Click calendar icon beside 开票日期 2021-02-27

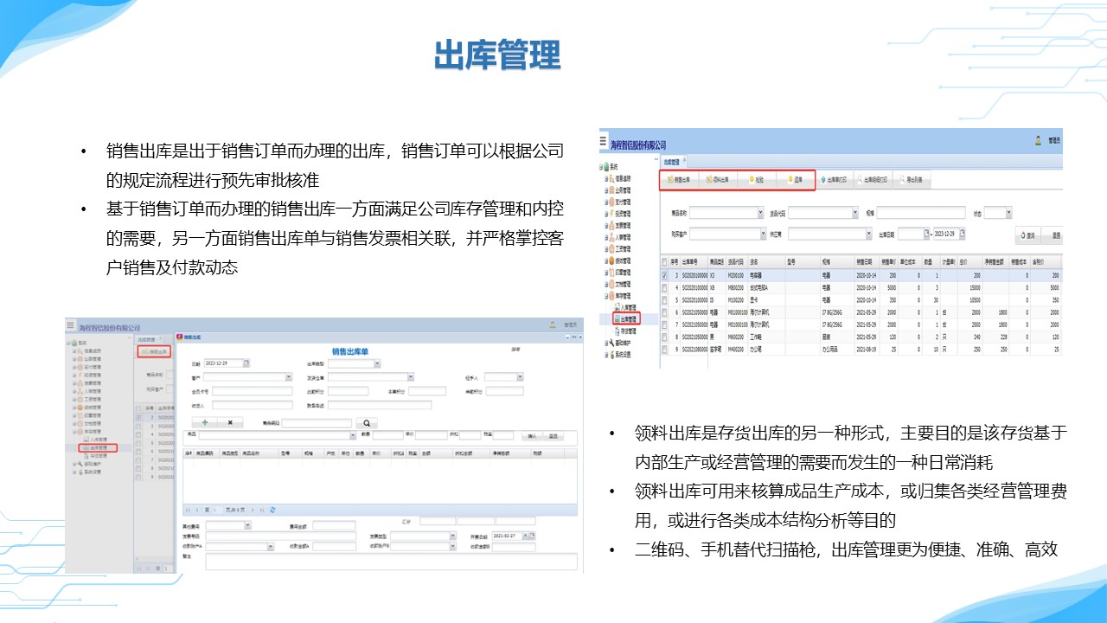(532, 536)
